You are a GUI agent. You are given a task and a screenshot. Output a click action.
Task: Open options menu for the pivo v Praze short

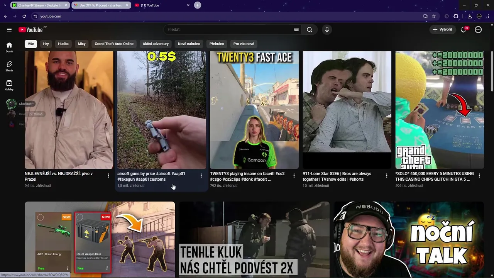coord(108,176)
